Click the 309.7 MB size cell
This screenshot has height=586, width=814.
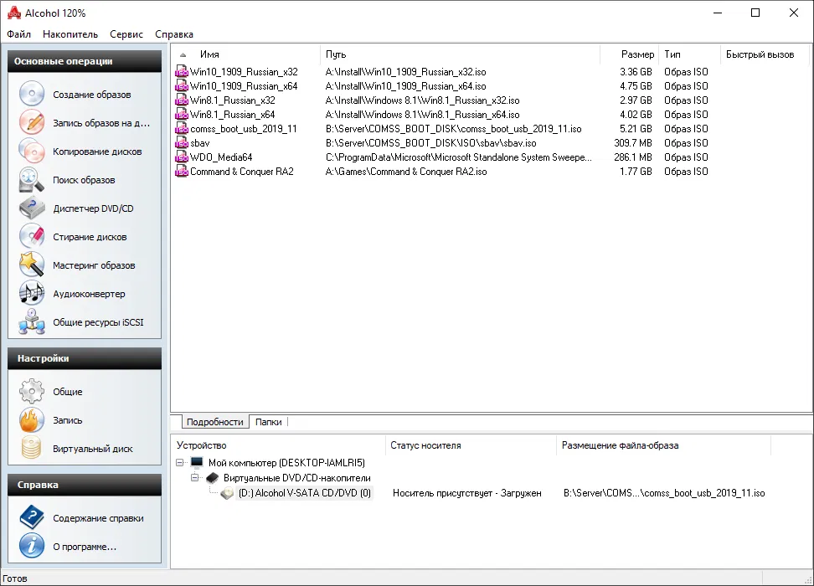click(633, 143)
